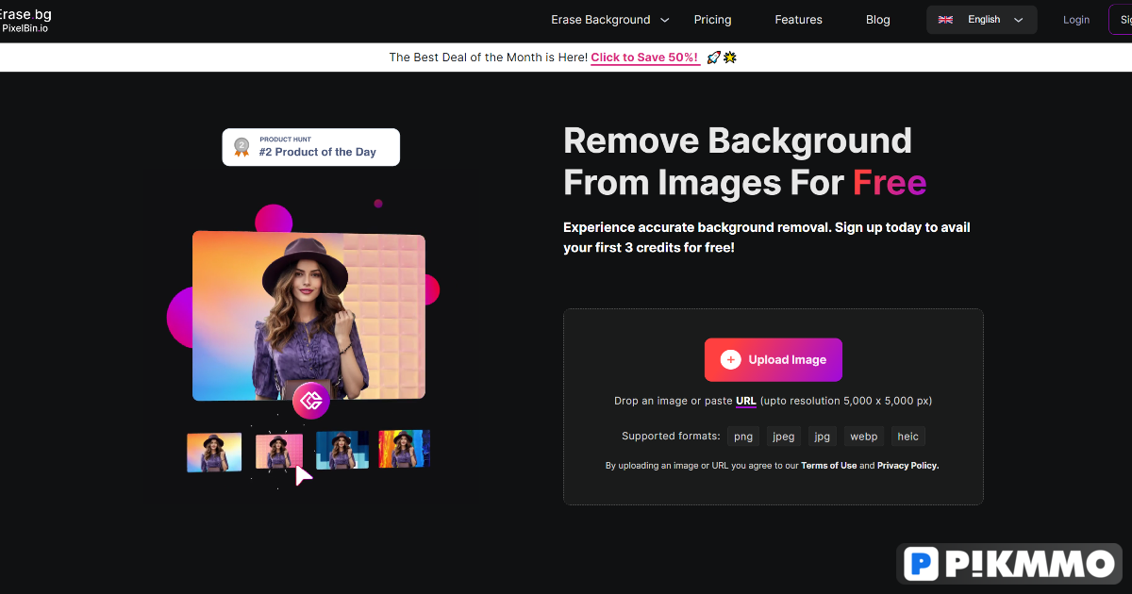Click the Product Hunt silver medal icon

[x=242, y=147]
